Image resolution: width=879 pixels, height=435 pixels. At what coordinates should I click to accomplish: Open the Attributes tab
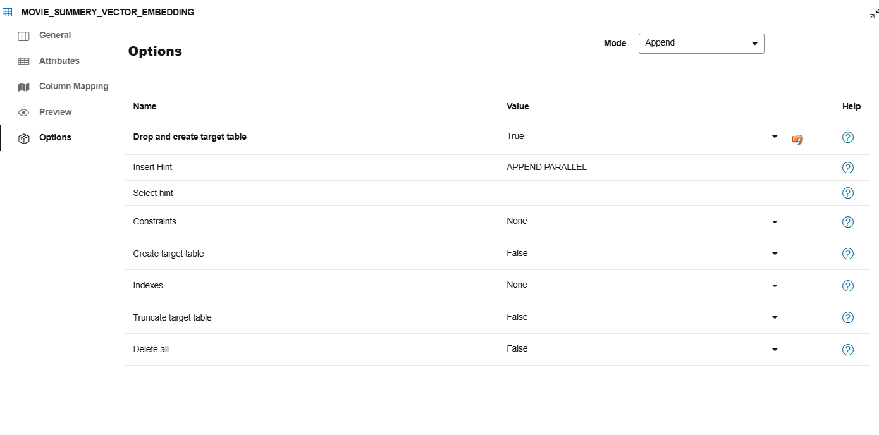pyautogui.click(x=59, y=61)
